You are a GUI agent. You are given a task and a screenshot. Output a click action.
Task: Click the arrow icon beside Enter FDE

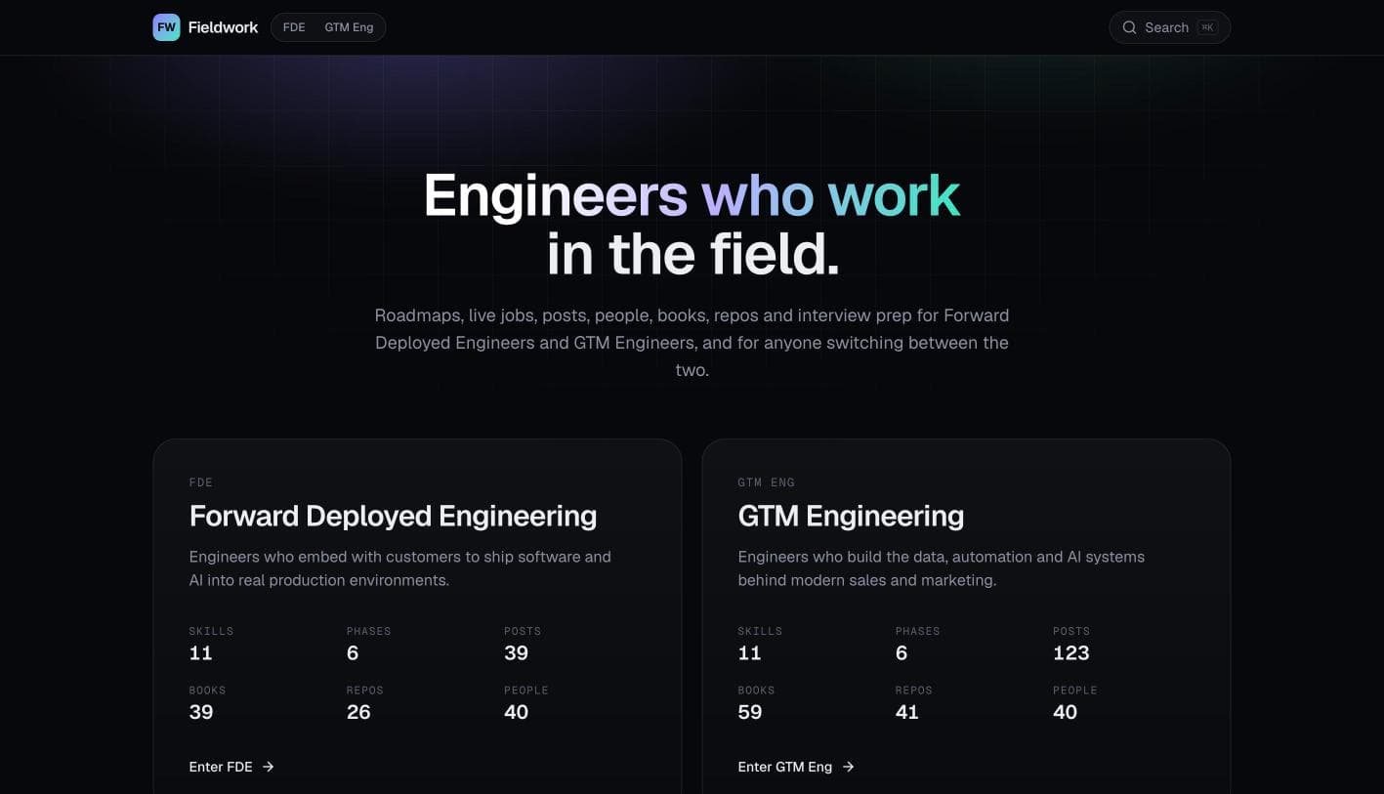(x=268, y=767)
